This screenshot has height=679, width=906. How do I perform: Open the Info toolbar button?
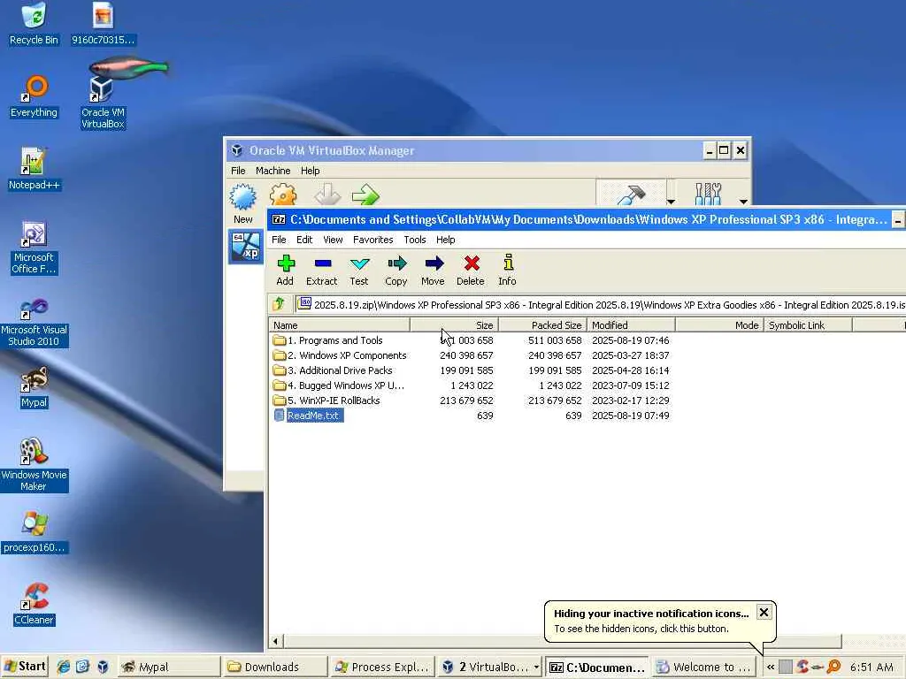coord(507,271)
